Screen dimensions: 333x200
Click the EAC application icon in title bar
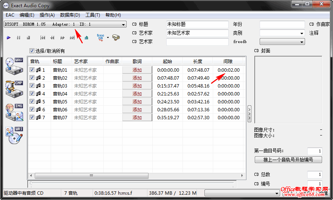click(6, 6)
